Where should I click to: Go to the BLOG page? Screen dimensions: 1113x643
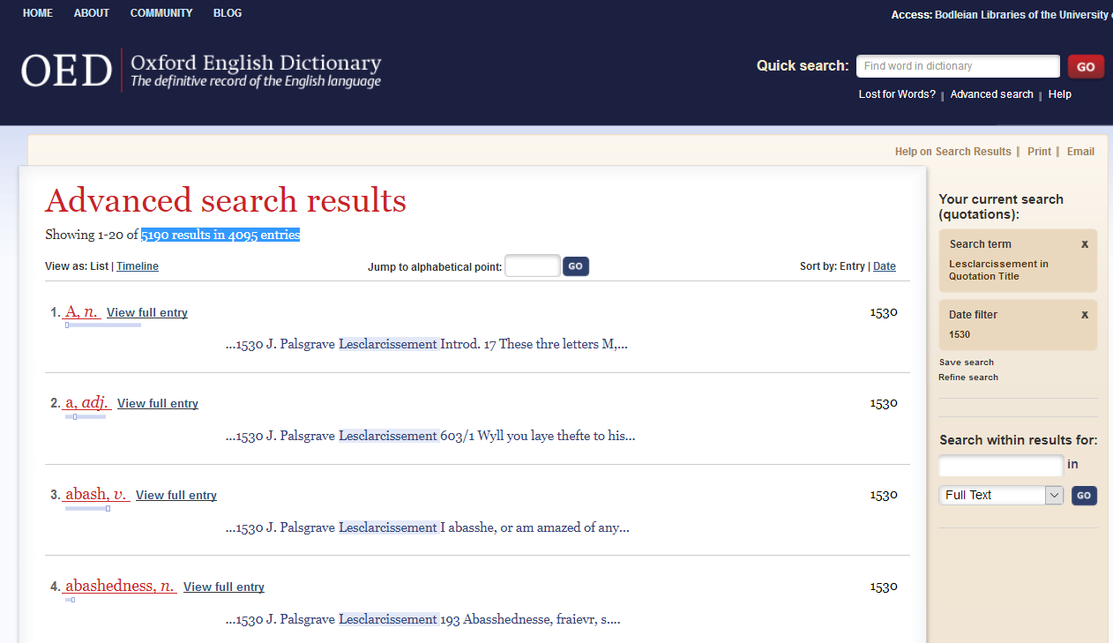tap(228, 13)
